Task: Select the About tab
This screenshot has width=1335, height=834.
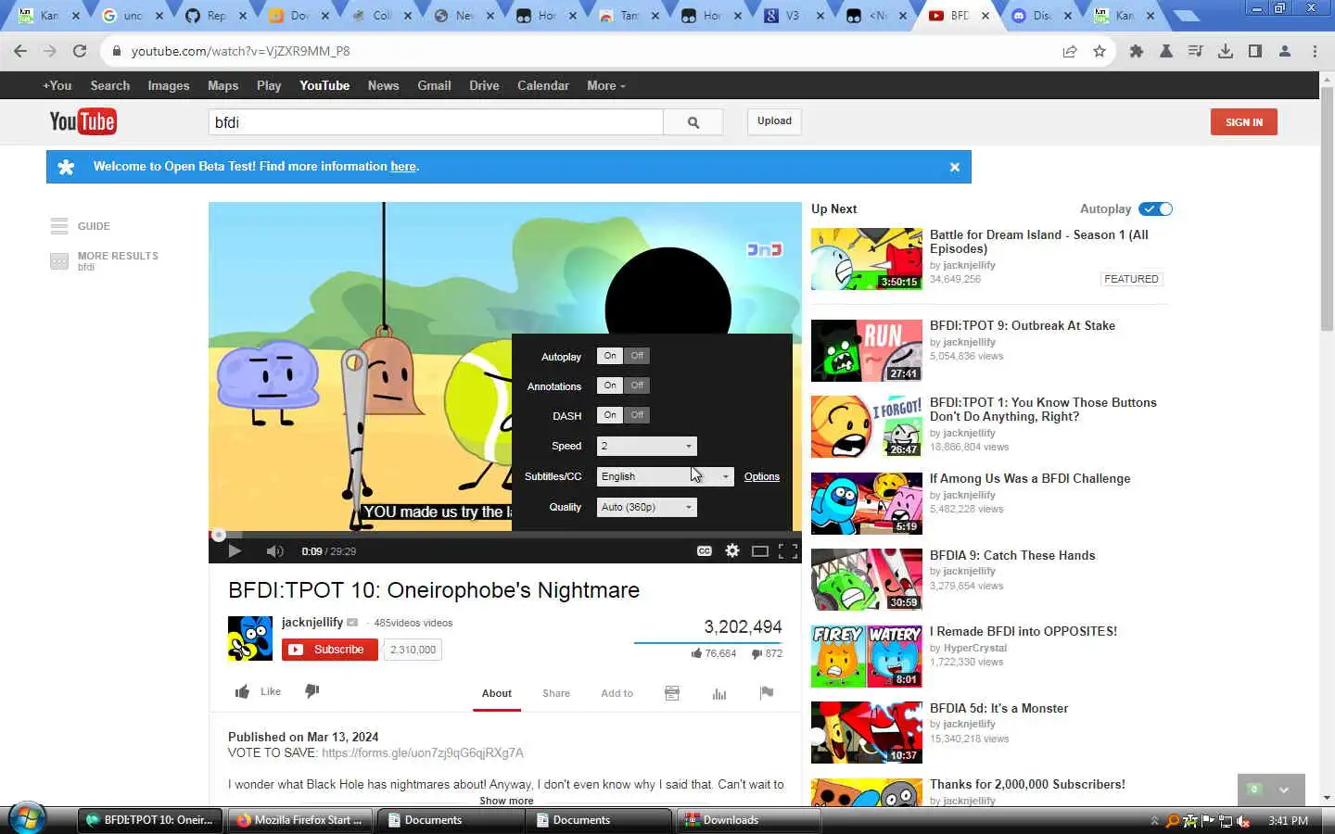Action: coord(497,693)
